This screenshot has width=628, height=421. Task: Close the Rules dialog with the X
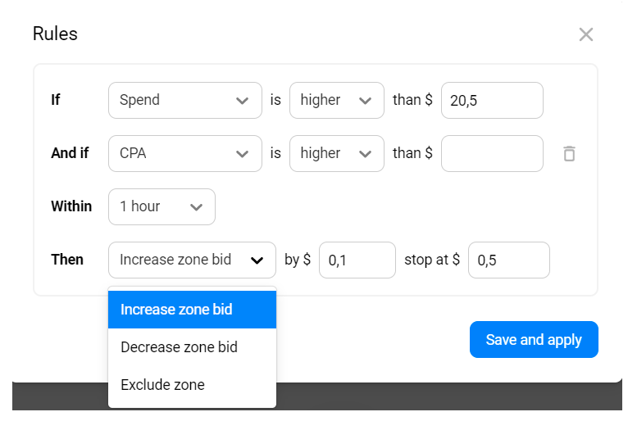click(585, 34)
